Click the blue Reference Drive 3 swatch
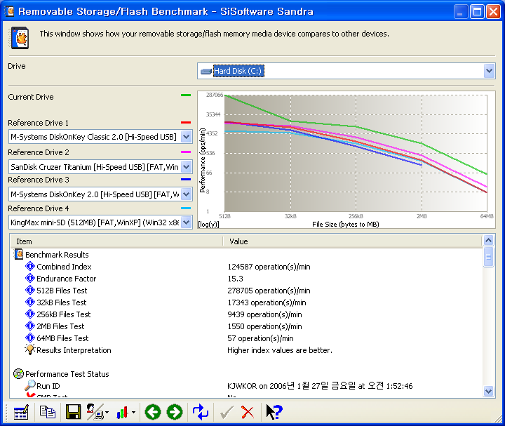 (x=186, y=179)
